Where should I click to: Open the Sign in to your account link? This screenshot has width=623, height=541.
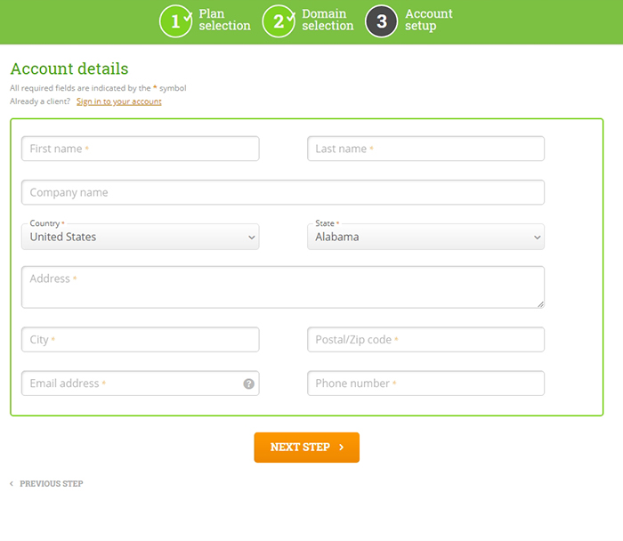[118, 101]
